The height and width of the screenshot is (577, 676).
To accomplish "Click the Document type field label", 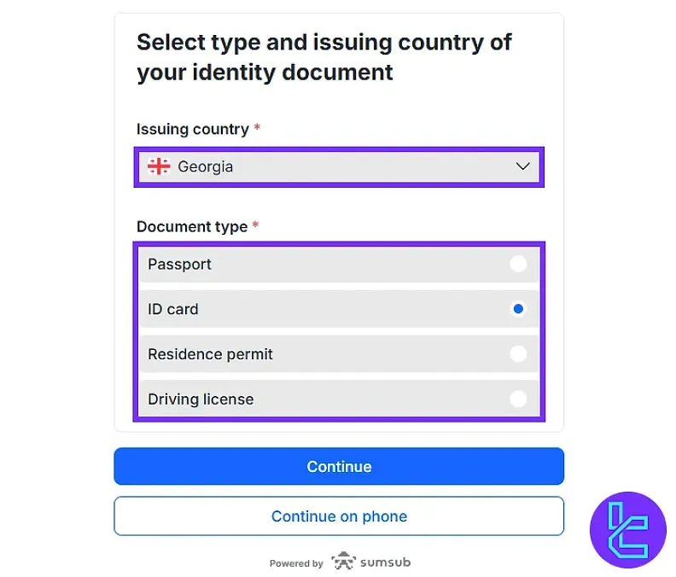I will tap(191, 227).
